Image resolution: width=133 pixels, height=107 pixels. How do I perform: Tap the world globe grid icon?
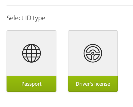pos(32,53)
